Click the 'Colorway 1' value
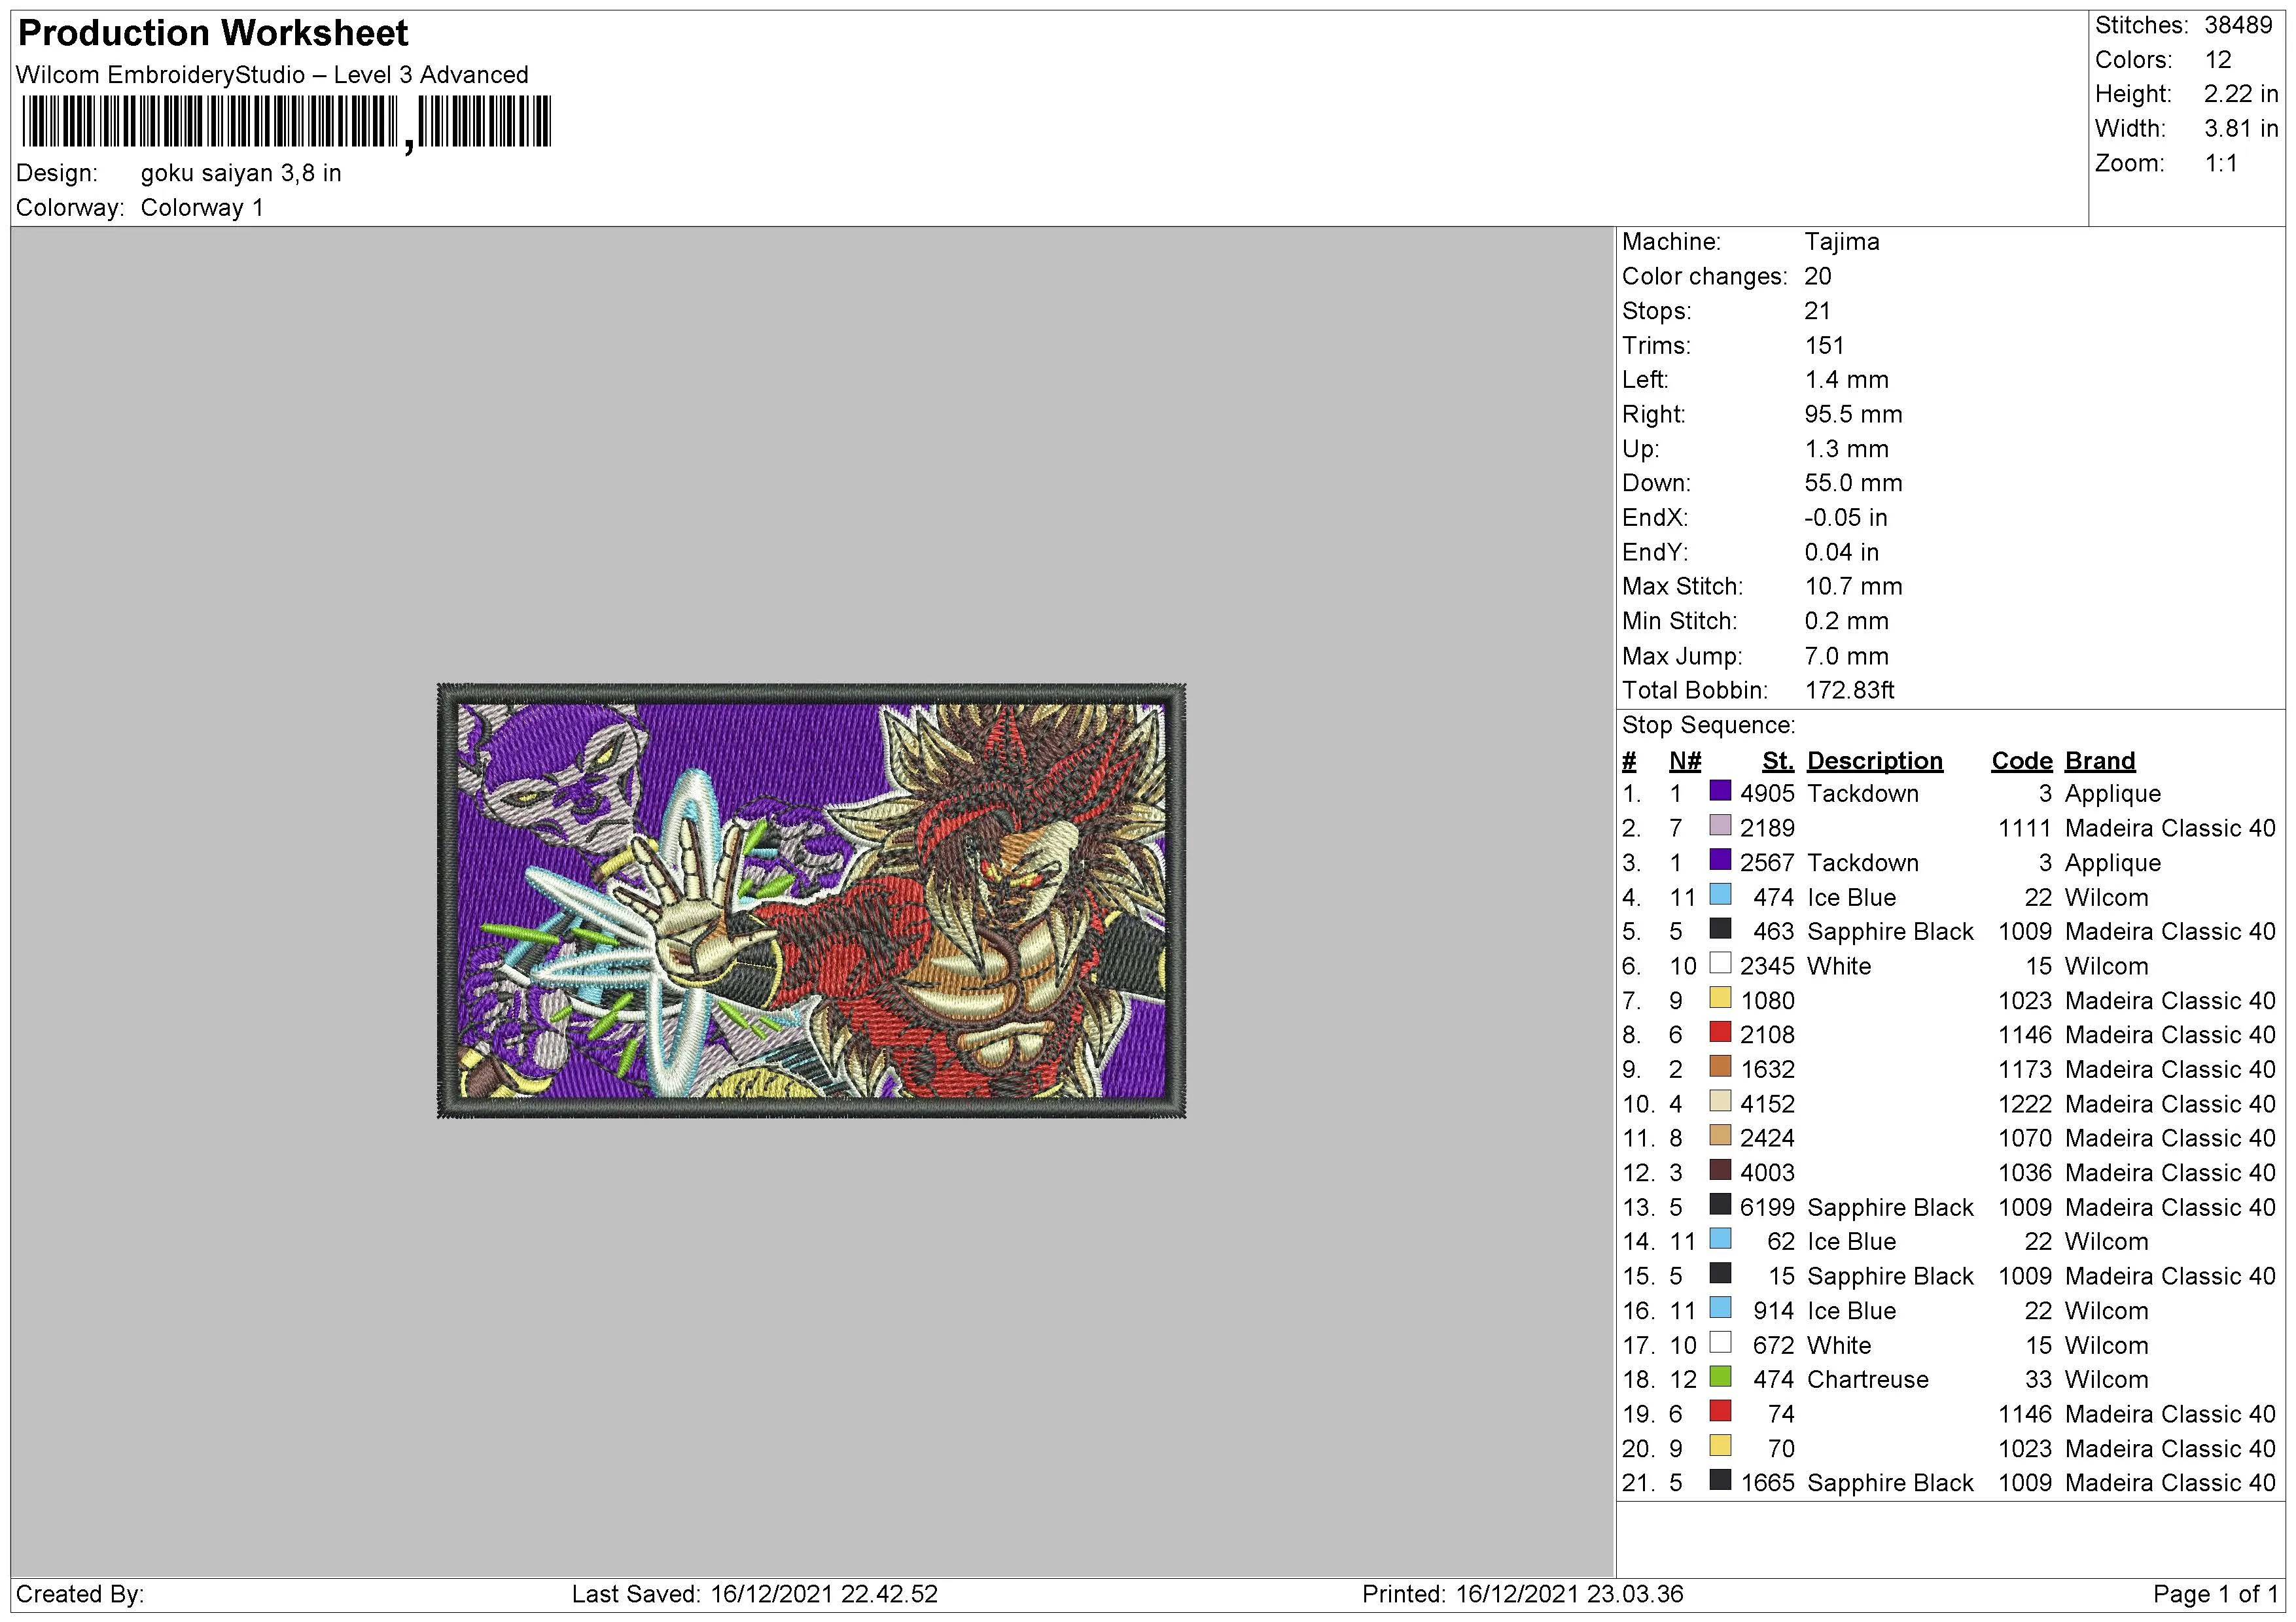 point(202,208)
